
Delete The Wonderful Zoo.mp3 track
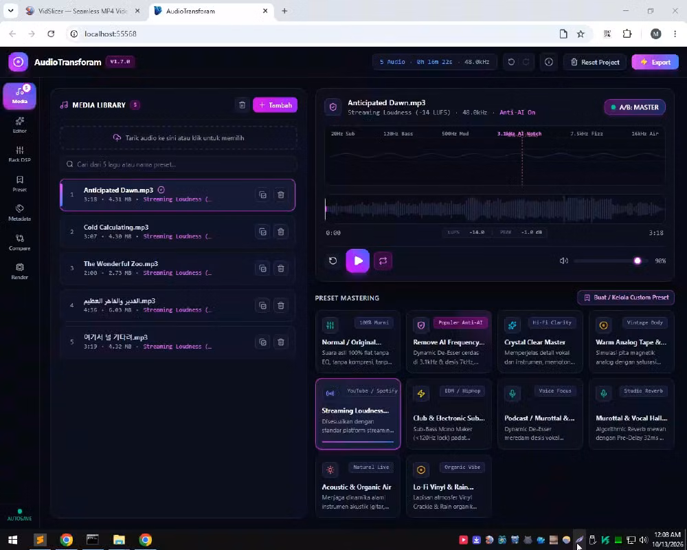tap(281, 268)
